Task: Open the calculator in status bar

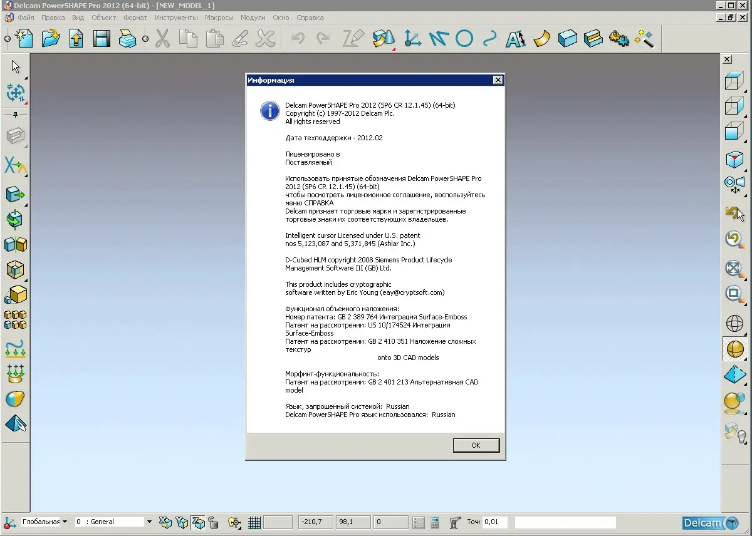Action: [435, 522]
